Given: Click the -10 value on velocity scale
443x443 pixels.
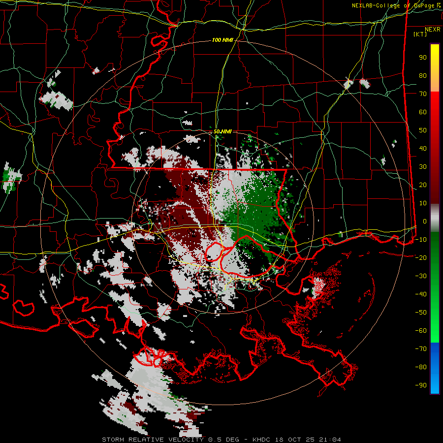Looking at the screenshot, I should [421, 240].
